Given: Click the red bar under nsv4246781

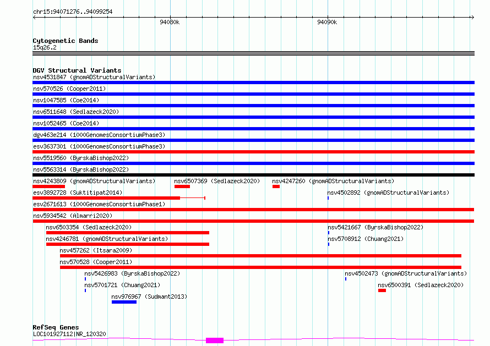Looking at the screenshot, I should click(x=128, y=244).
